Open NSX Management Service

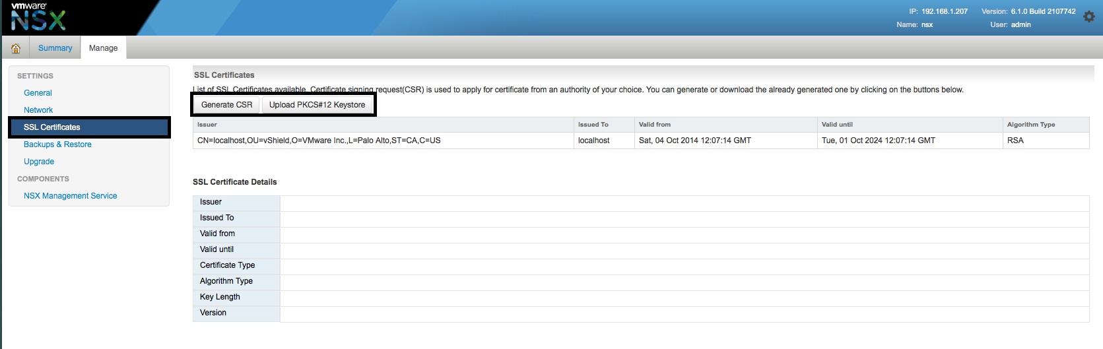[70, 196]
